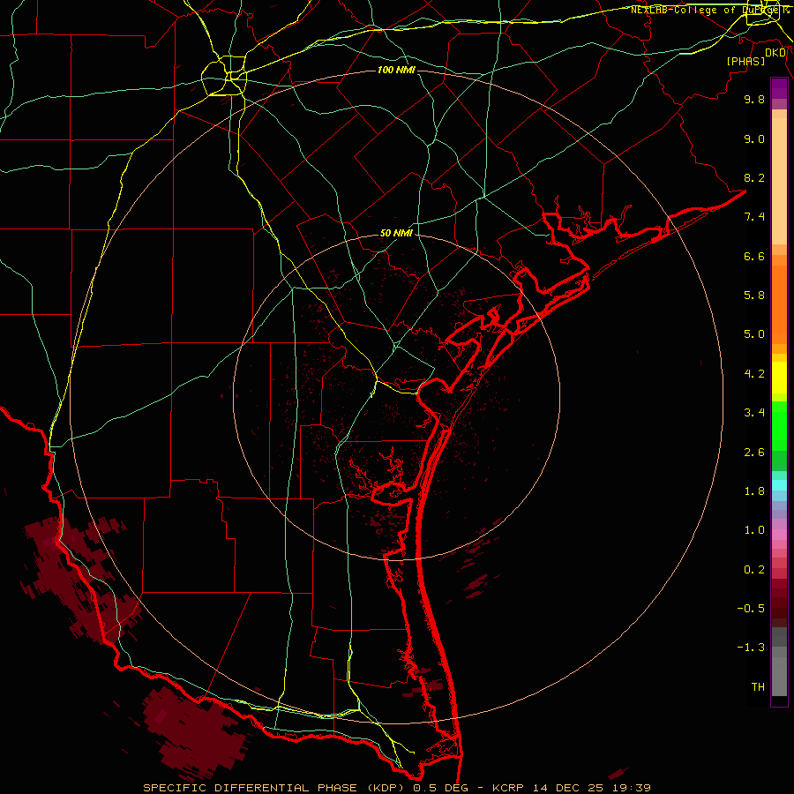Screen dimensions: 794x794
Task: Click the 100 NMI range ring label
Action: pyautogui.click(x=396, y=70)
